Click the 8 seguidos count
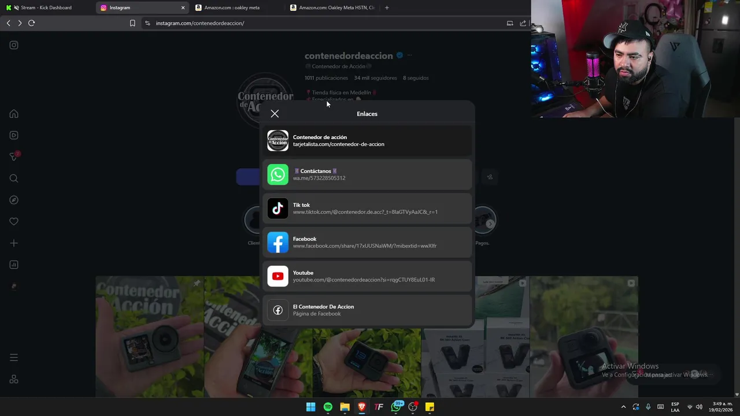This screenshot has height=416, width=740. click(x=416, y=78)
